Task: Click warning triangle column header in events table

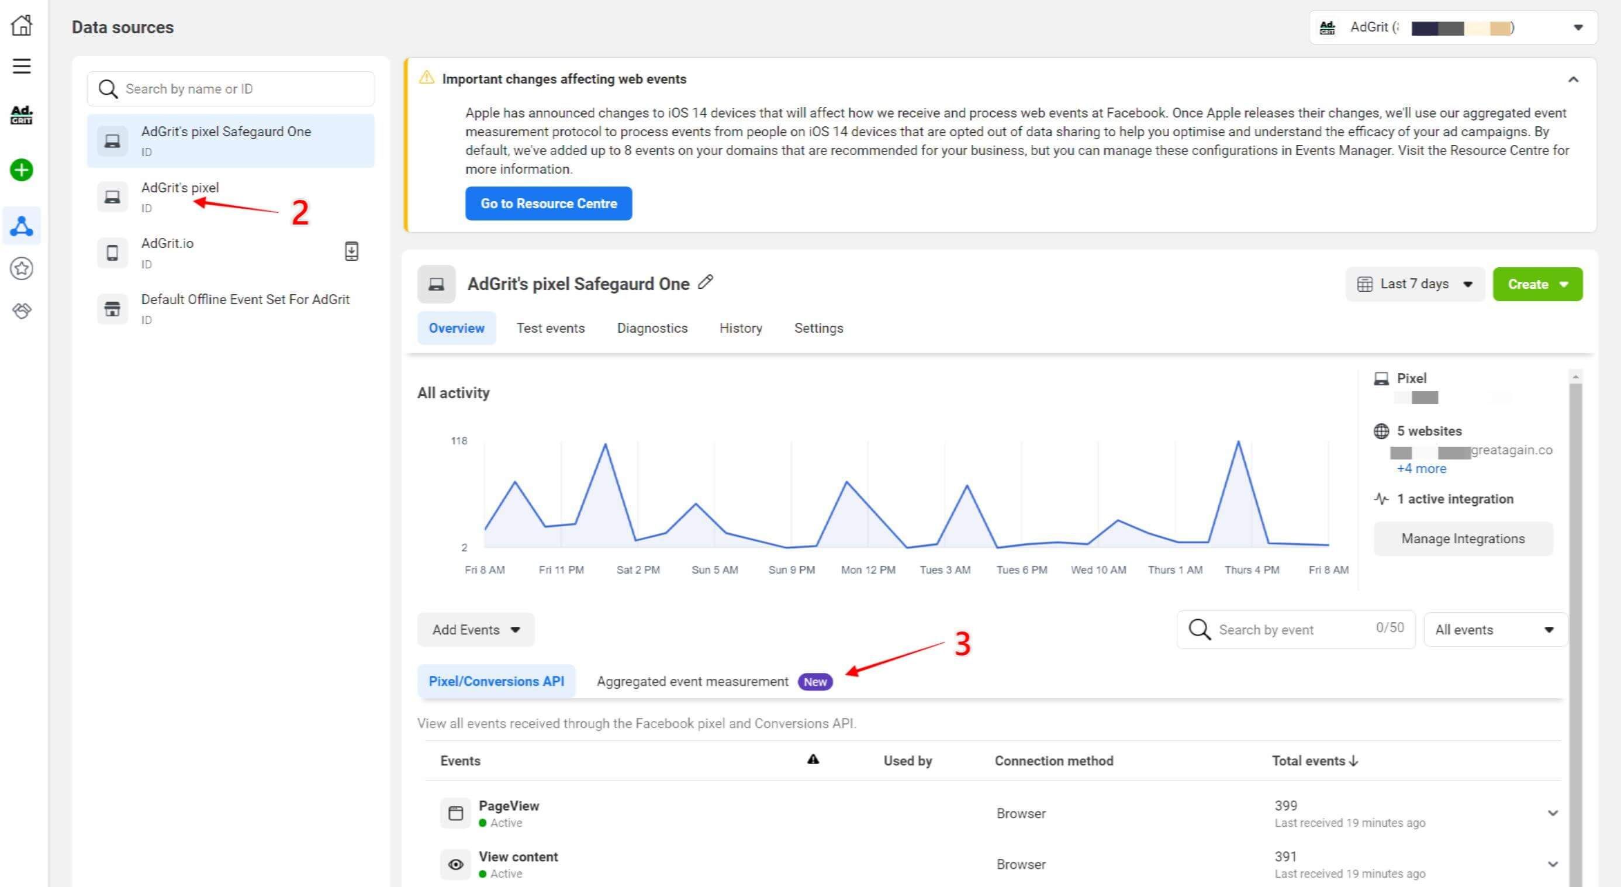Action: click(x=813, y=759)
